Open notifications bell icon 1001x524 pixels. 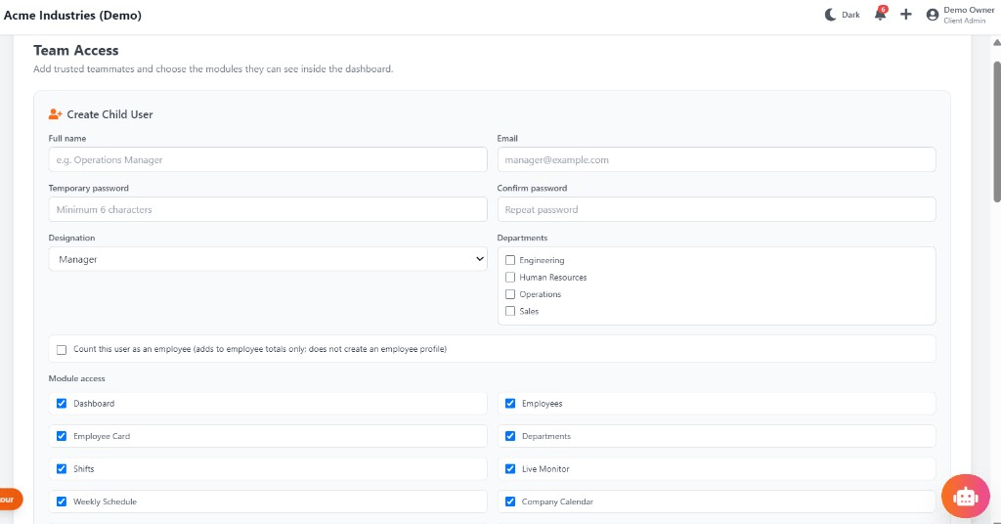pyautogui.click(x=881, y=14)
